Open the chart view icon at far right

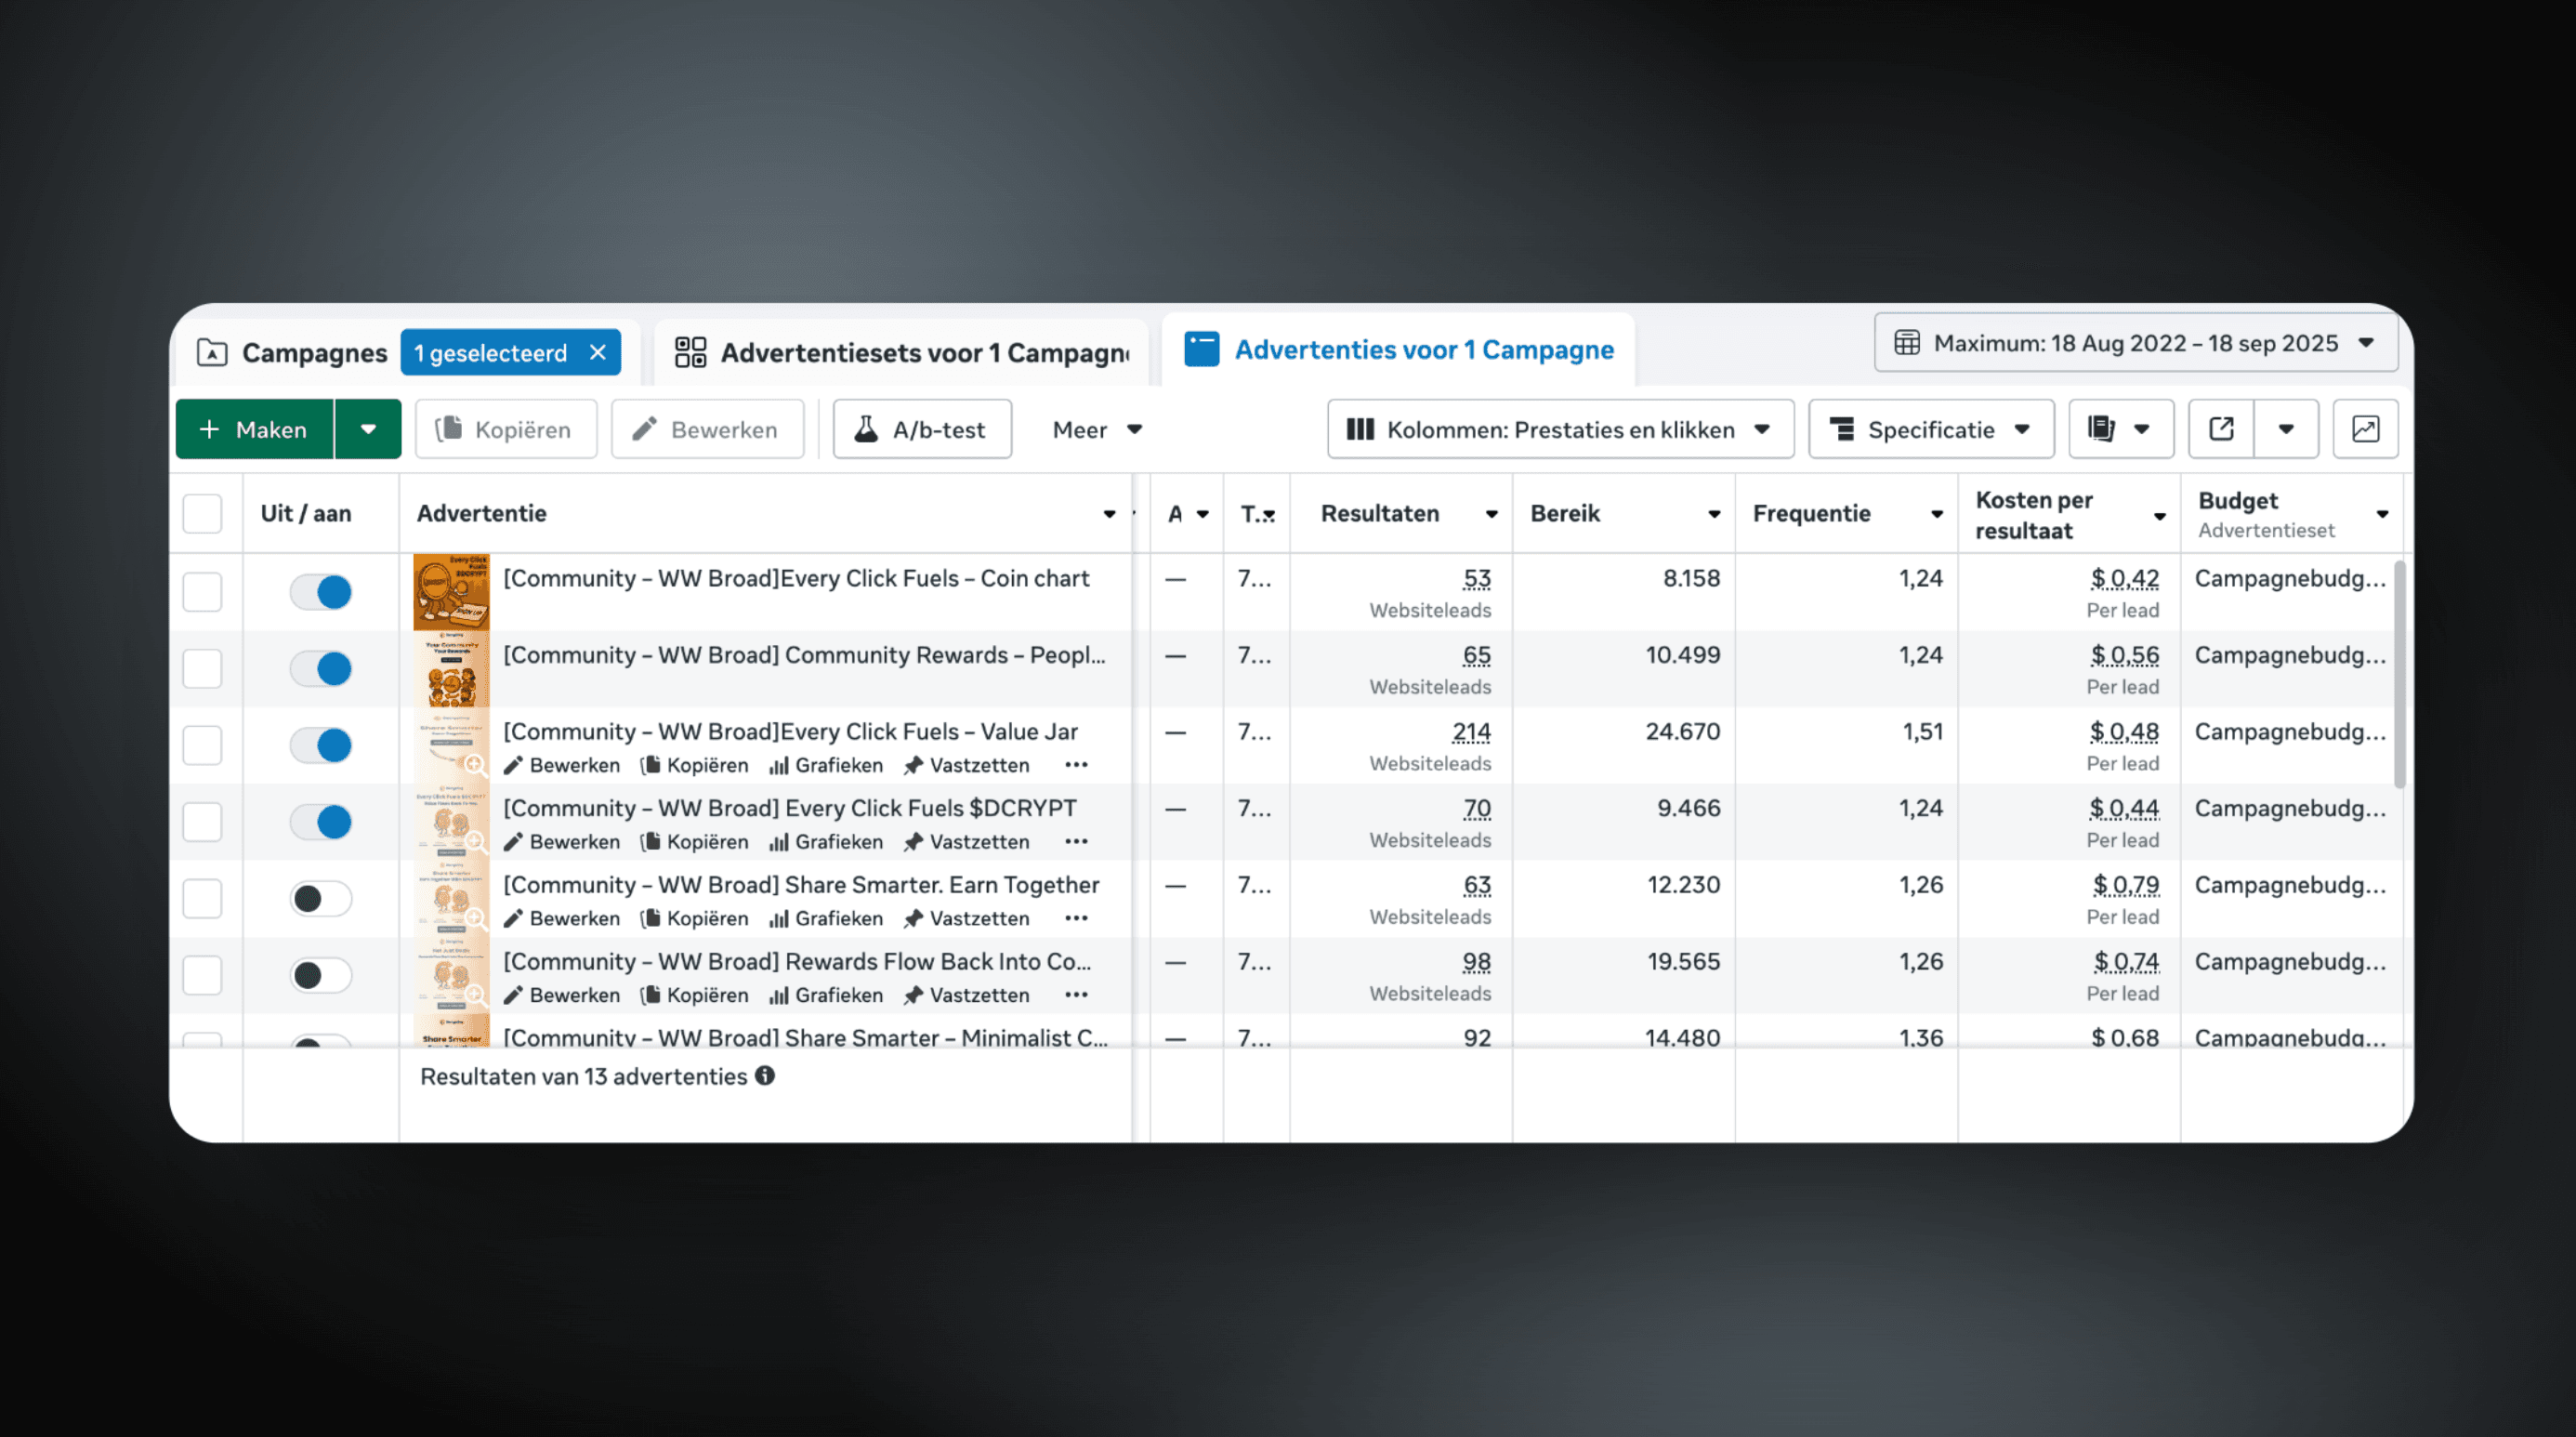click(2364, 429)
